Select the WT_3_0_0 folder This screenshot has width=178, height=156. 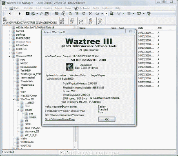tap(31, 135)
